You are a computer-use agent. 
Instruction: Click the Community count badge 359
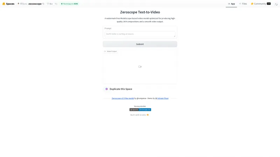coord(269,4)
